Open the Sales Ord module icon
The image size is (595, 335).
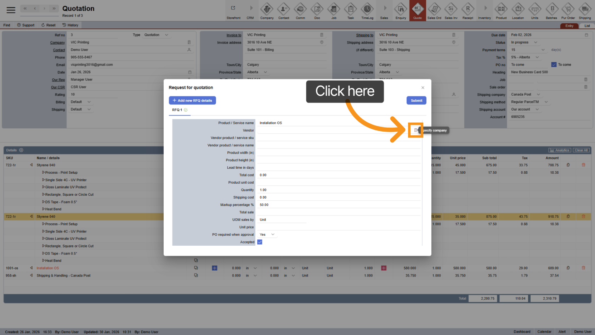(434, 11)
